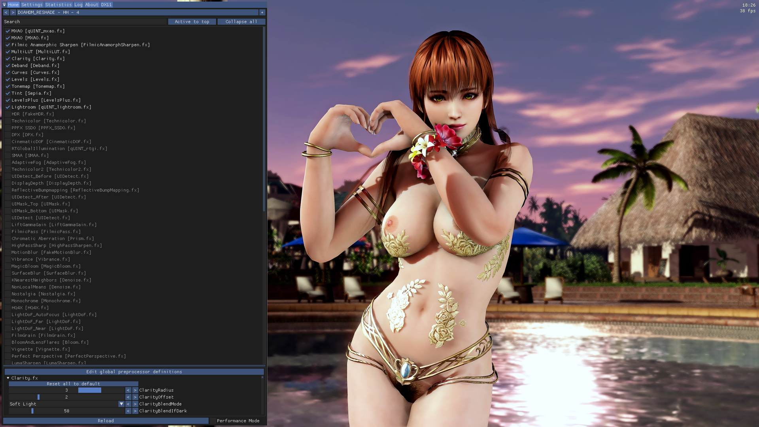Enable HDR FakeHDR.fx effect
Screen dimensions: 759x427
(8, 114)
